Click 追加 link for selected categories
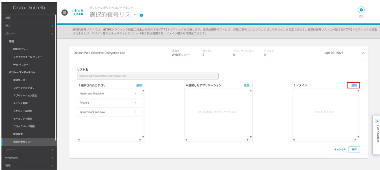This screenshot has height=170, width=380. tap(139, 85)
